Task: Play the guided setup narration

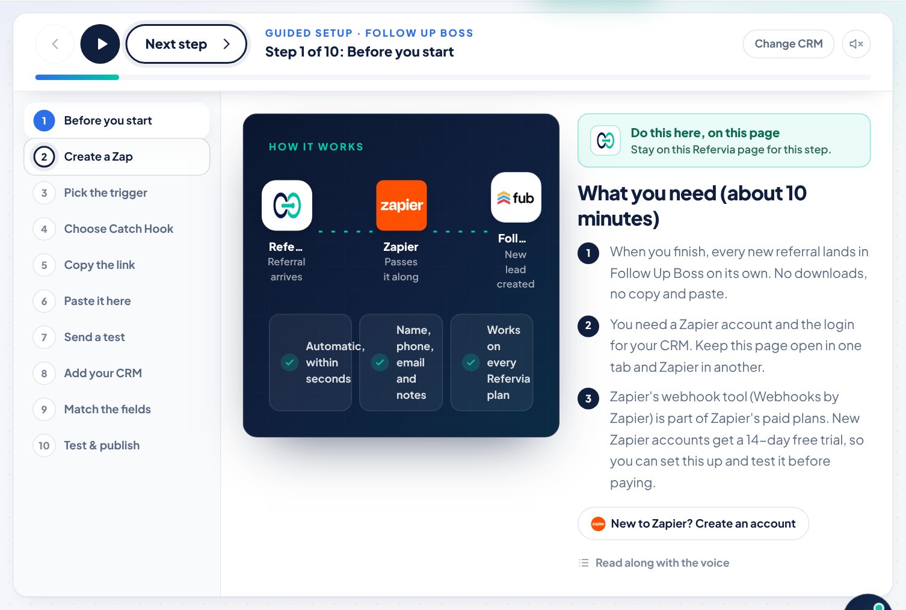Action: coord(100,44)
